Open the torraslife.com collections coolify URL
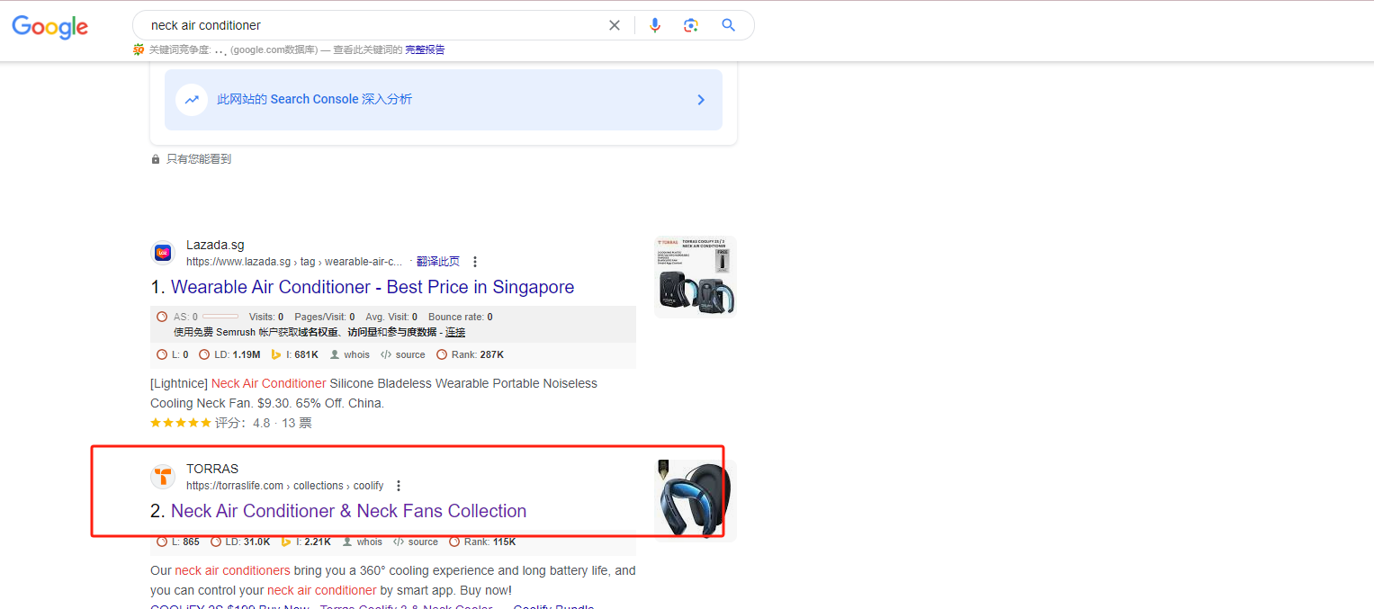Image resolution: width=1374 pixels, height=609 pixels. 285,486
